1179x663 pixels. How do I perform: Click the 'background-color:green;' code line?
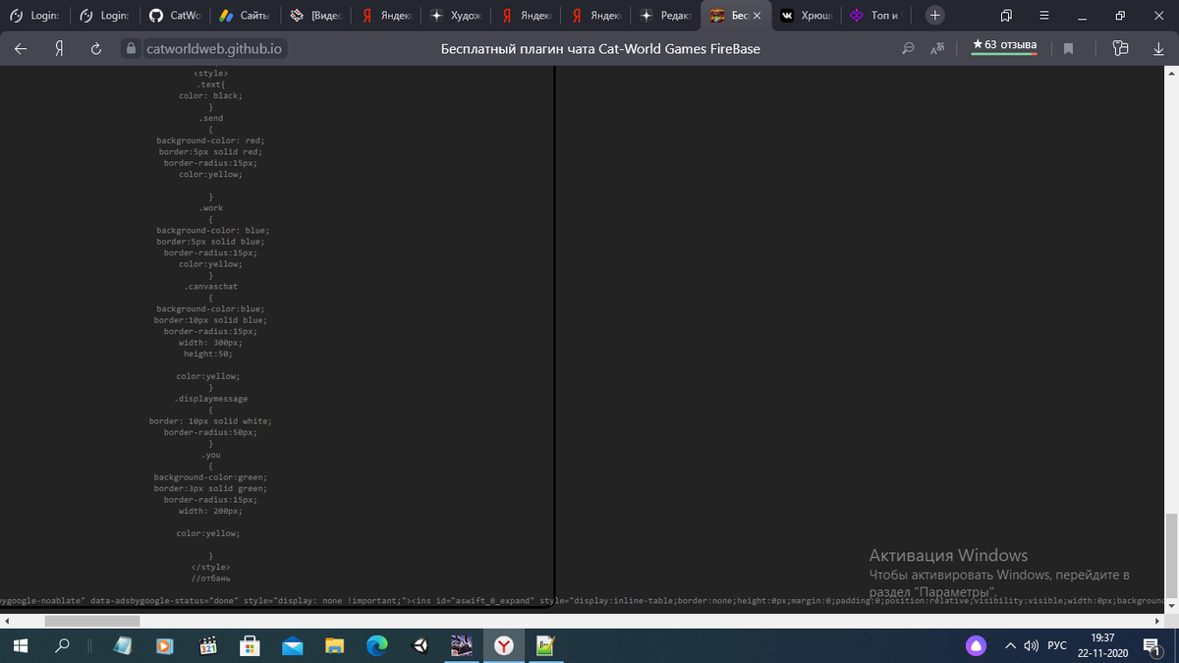click(210, 477)
